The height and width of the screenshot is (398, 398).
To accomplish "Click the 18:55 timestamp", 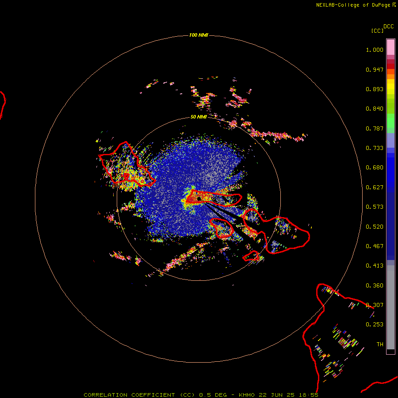I will (x=308, y=395).
